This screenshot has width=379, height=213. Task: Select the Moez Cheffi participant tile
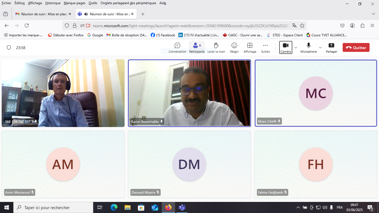pos(316,93)
